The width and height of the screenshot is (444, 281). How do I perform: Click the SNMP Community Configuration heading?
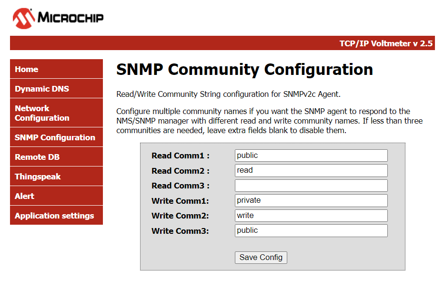(x=244, y=70)
